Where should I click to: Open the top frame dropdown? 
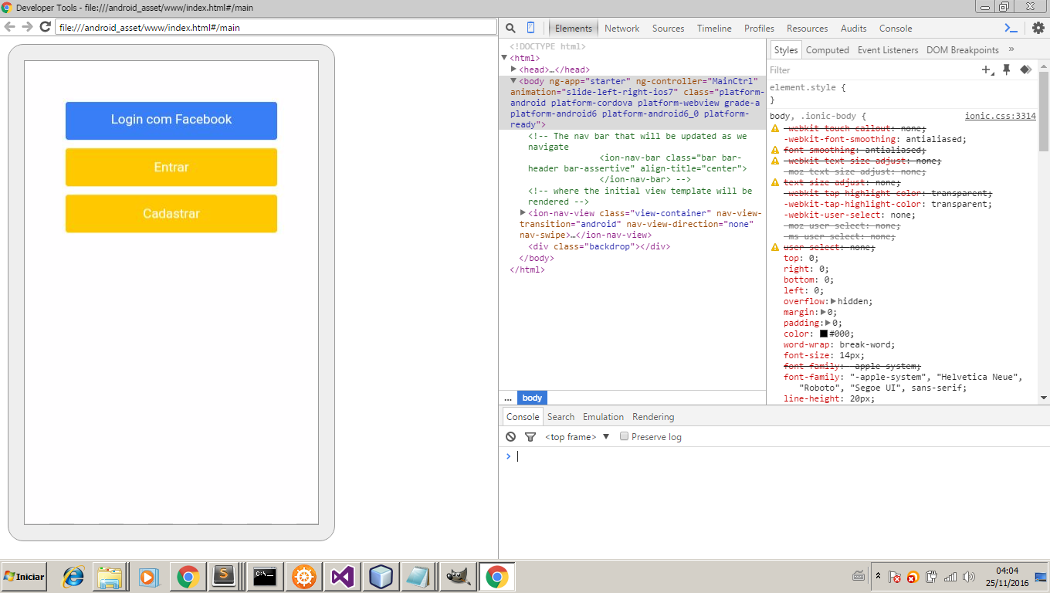coord(577,437)
